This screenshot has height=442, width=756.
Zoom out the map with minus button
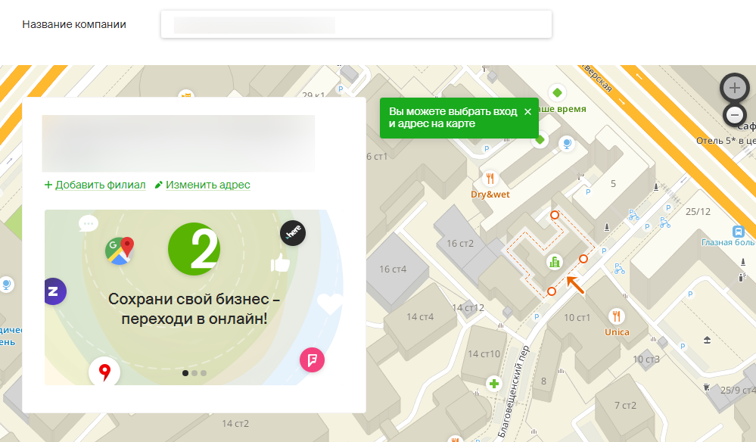pyautogui.click(x=734, y=115)
